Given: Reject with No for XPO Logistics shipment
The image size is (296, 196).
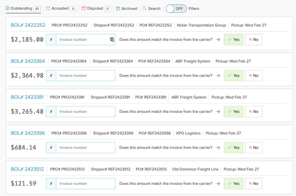Looking at the screenshot, I should coord(253,148).
